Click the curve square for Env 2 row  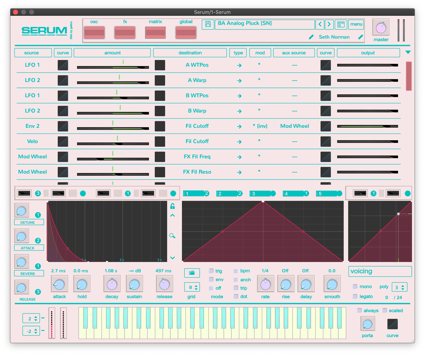pos(63,126)
